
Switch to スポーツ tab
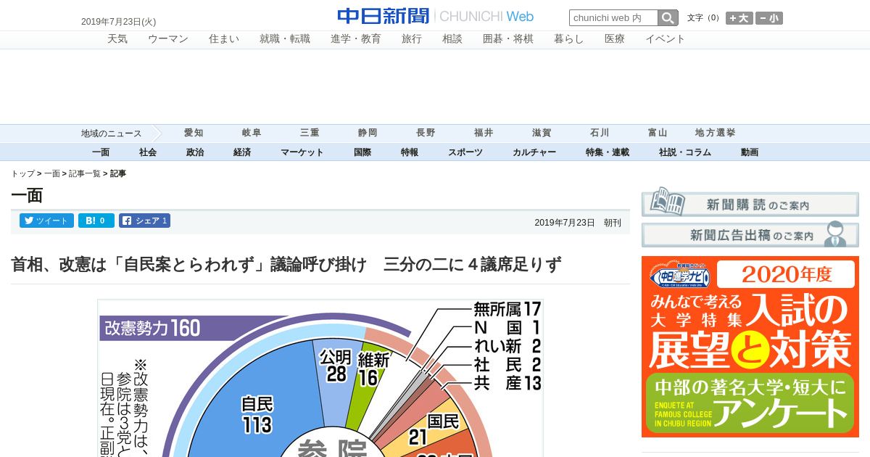(x=465, y=152)
